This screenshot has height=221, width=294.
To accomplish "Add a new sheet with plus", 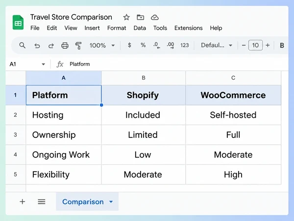I will pos(23,201).
